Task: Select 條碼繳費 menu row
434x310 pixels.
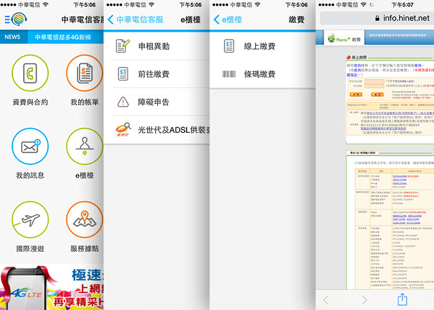Action: (262, 74)
